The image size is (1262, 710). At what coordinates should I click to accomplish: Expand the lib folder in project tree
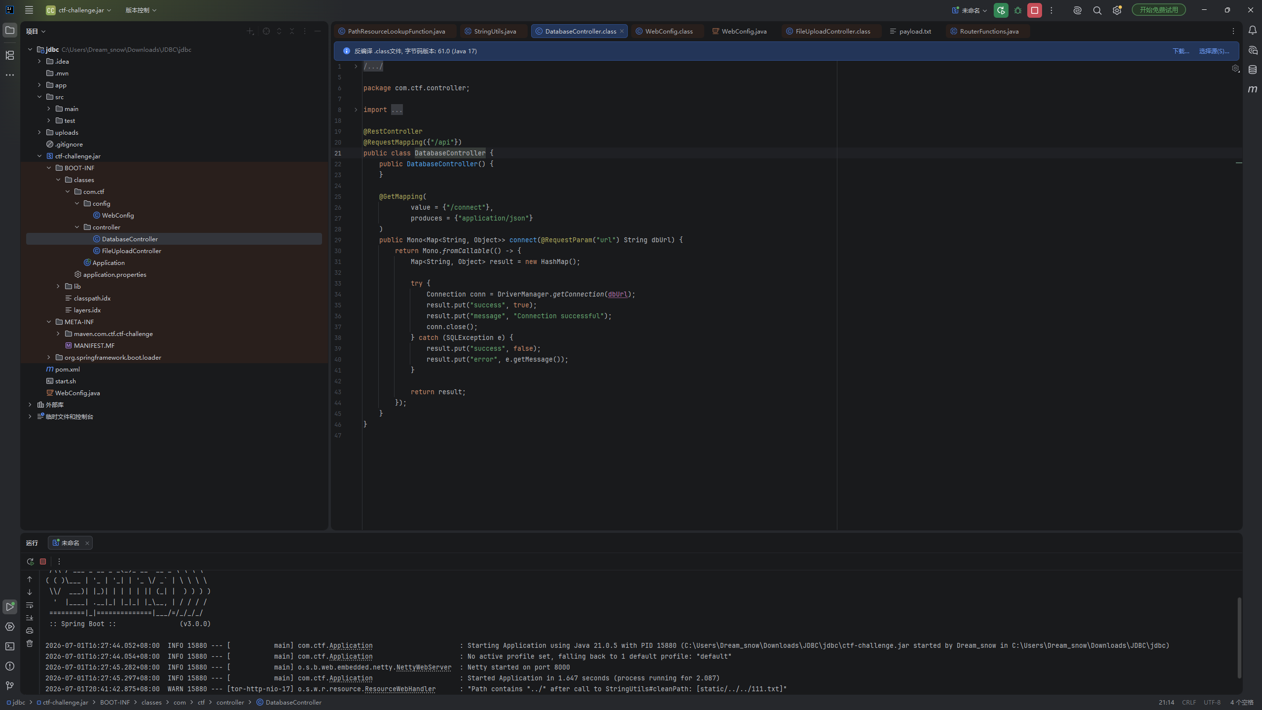[x=58, y=286]
